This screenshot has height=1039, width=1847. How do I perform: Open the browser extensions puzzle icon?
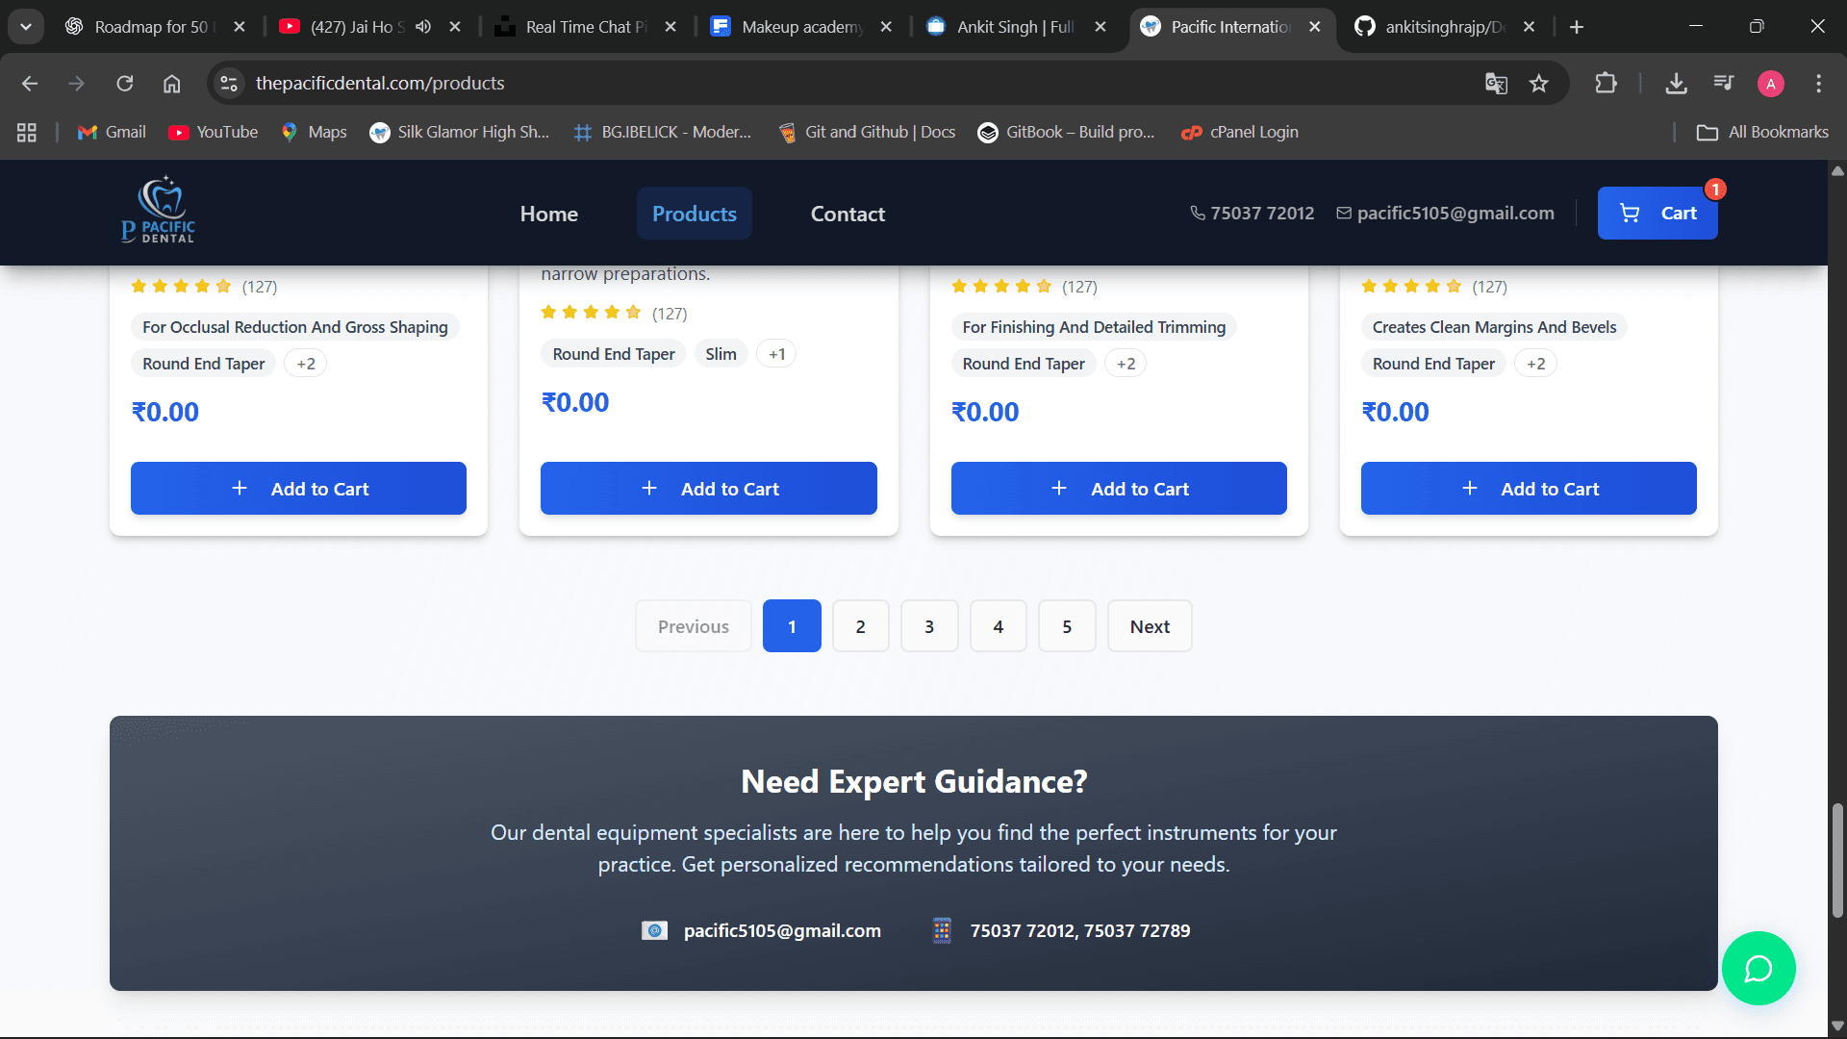[x=1606, y=84]
